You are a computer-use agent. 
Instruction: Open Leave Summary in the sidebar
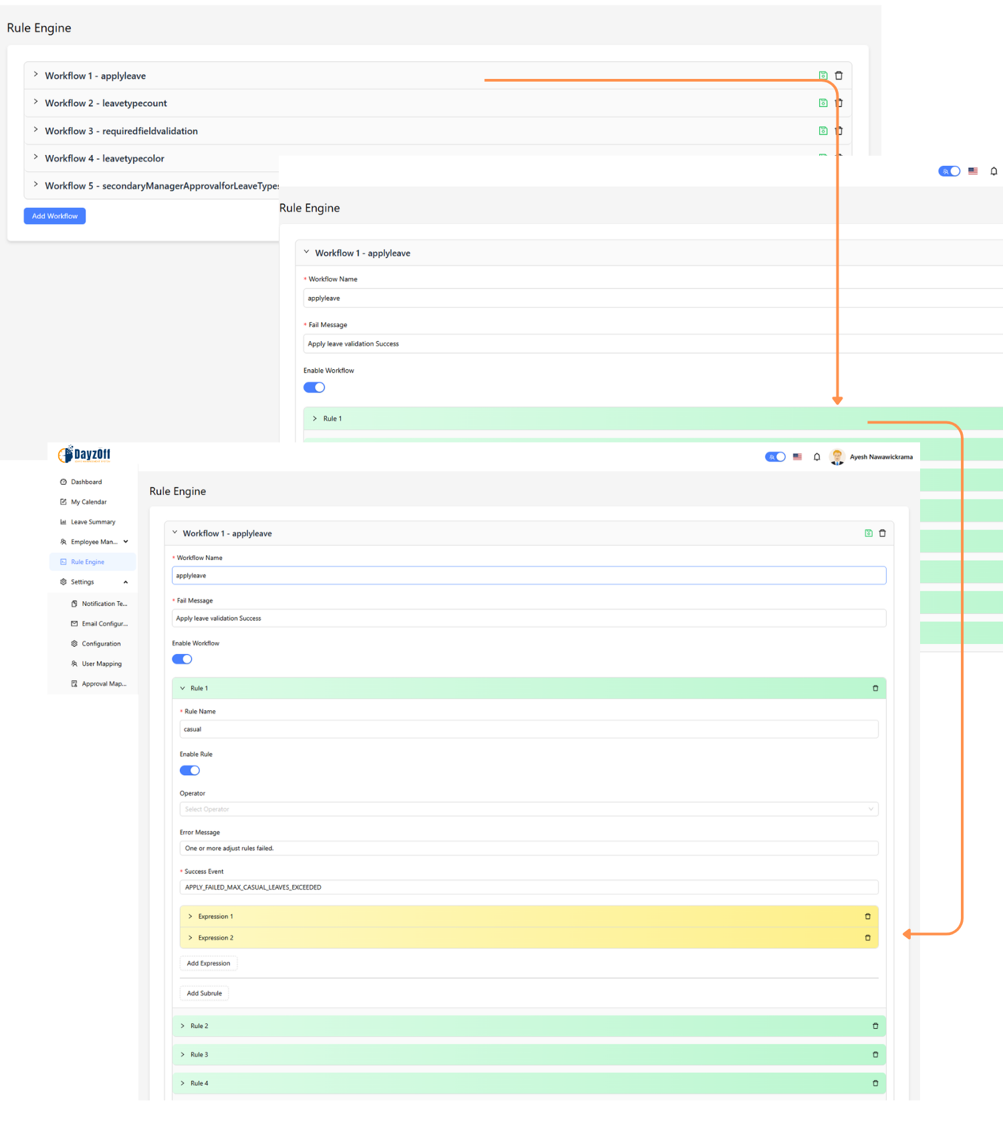pyautogui.click(x=93, y=522)
